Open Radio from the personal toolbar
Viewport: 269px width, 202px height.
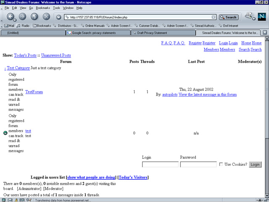pyautogui.click(x=23, y=26)
